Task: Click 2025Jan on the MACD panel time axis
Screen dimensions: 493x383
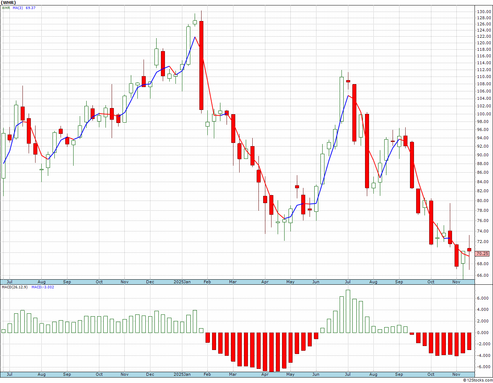Action: pos(182,374)
